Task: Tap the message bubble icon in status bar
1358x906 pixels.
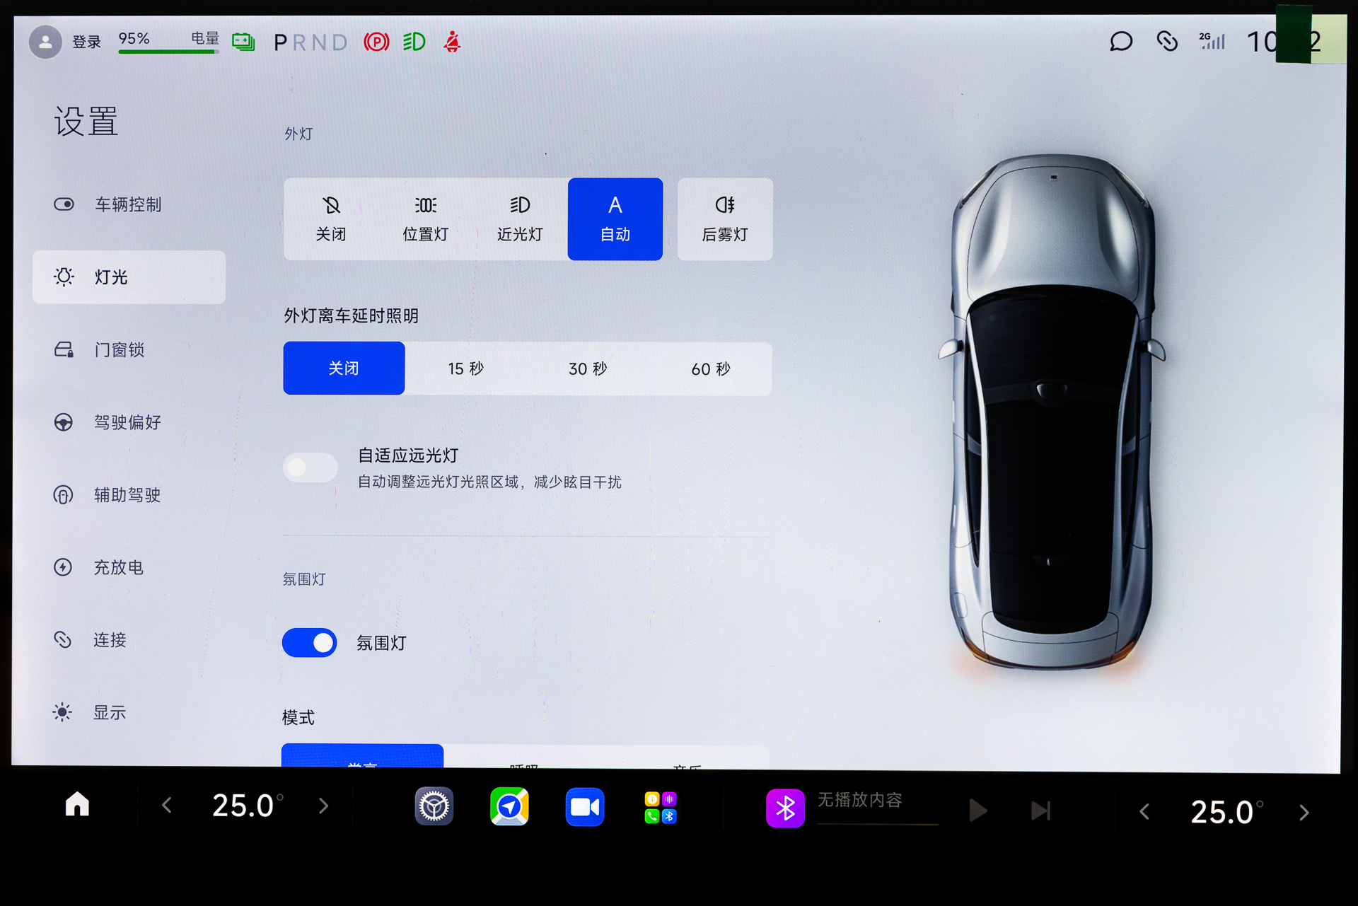Action: [x=1121, y=42]
